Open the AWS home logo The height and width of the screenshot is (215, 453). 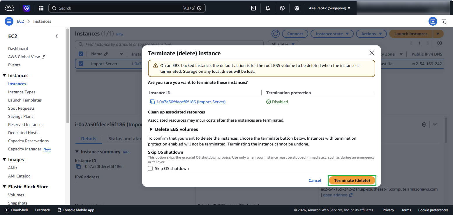[10, 8]
